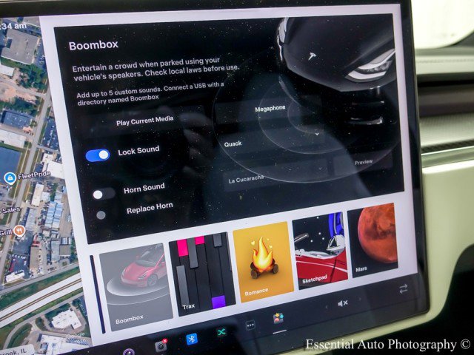474x355 pixels.
Task: Tap the purple camera lens icon in bottom bar
Action: point(129,352)
